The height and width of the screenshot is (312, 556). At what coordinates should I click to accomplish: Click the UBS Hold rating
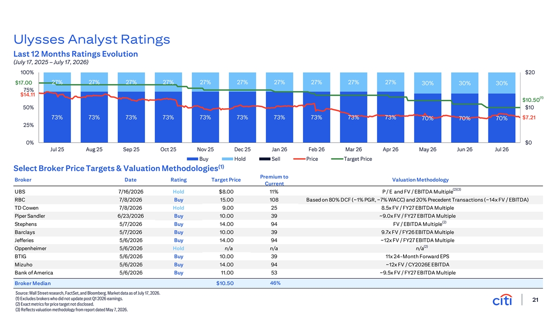pos(178,191)
